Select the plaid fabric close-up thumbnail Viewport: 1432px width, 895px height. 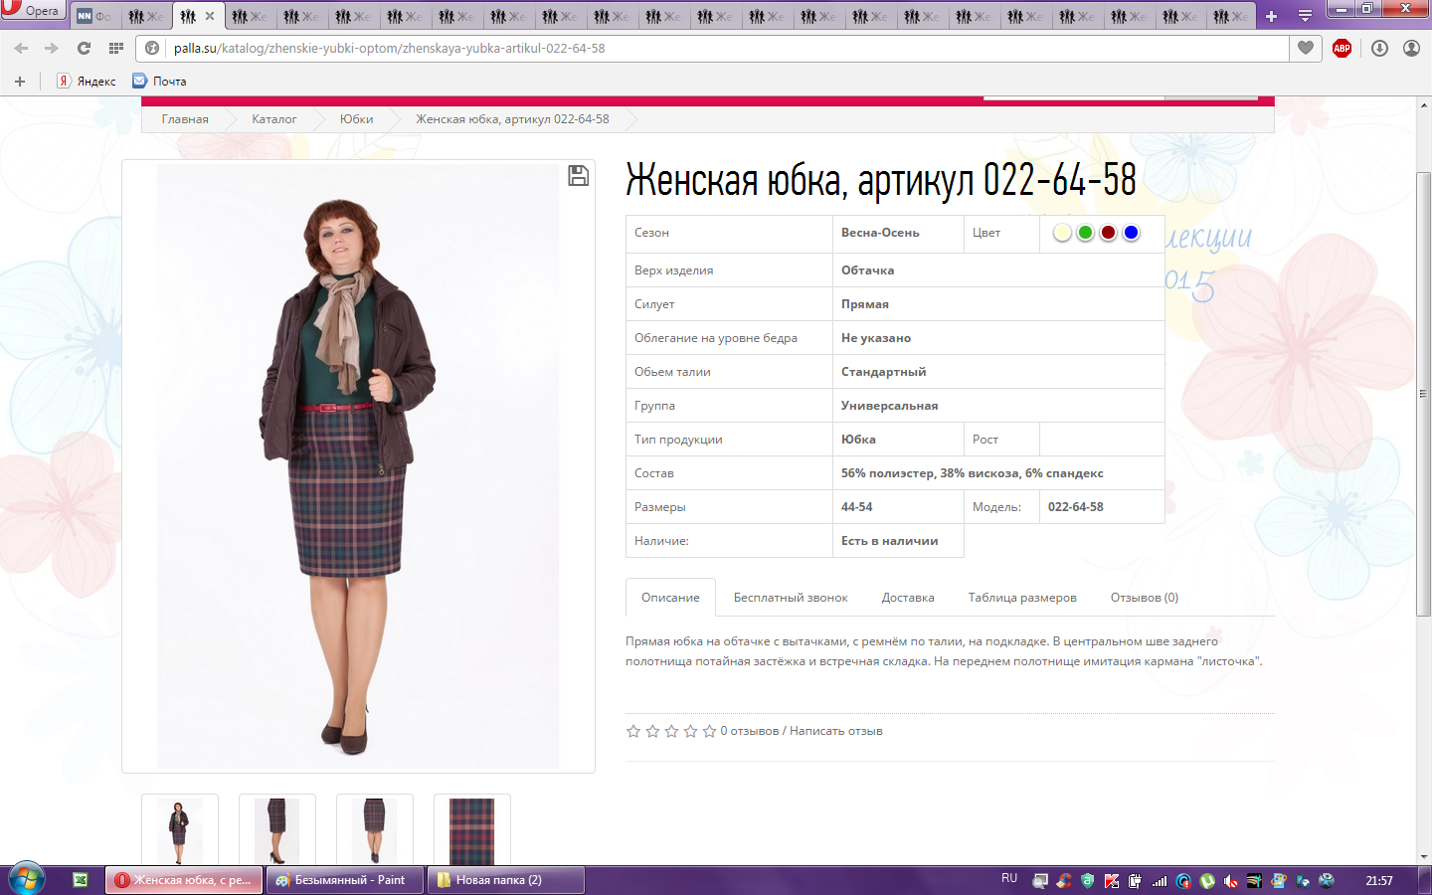pos(471,831)
